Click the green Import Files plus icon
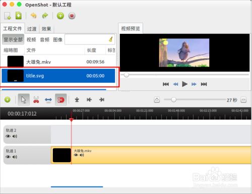The image size is (252, 194). tap(60, 16)
